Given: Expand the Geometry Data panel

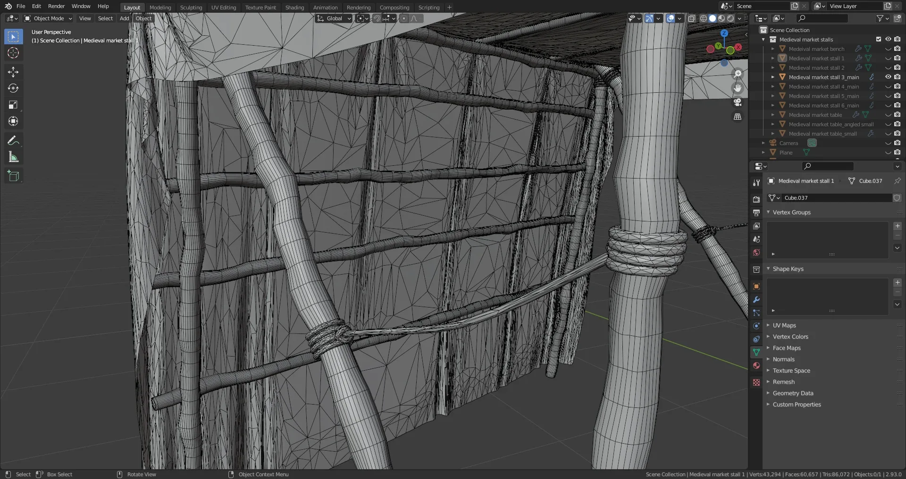Looking at the screenshot, I should pyautogui.click(x=793, y=393).
